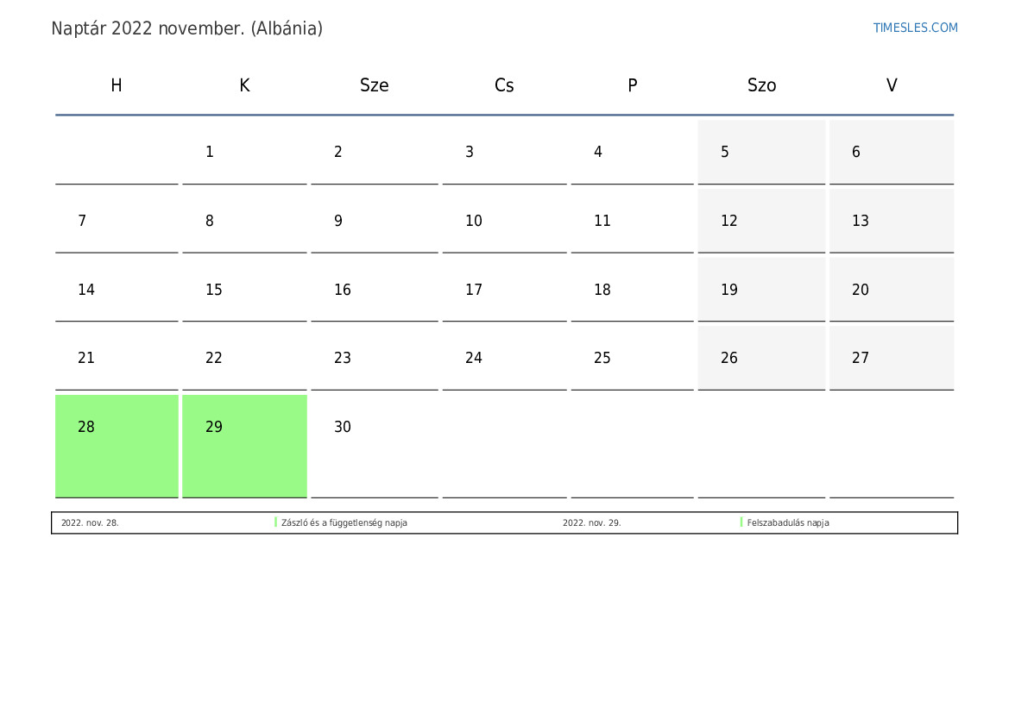The height and width of the screenshot is (713, 1009).
Task: Open the TIMESLES.COM link
Action: 915,28
